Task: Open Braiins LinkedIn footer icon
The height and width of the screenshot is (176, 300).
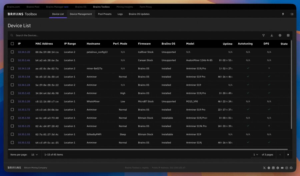Action: [273, 168]
